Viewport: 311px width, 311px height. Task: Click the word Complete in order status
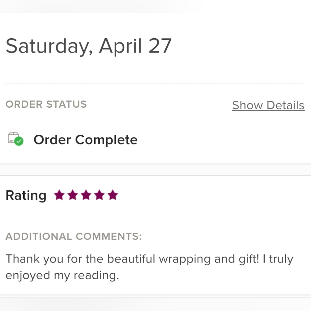click(x=106, y=140)
